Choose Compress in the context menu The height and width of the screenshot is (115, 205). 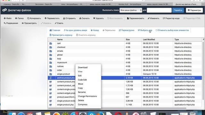83,104
